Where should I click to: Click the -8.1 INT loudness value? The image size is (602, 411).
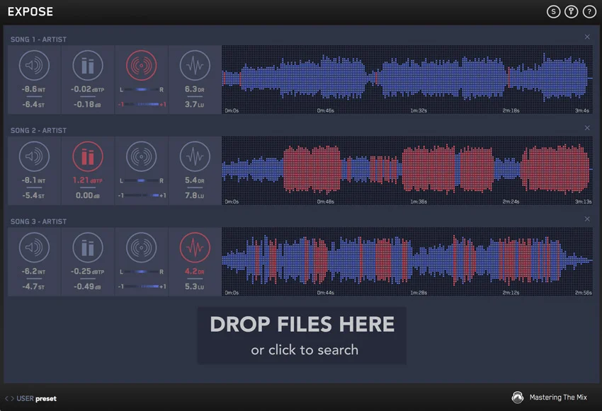33,180
